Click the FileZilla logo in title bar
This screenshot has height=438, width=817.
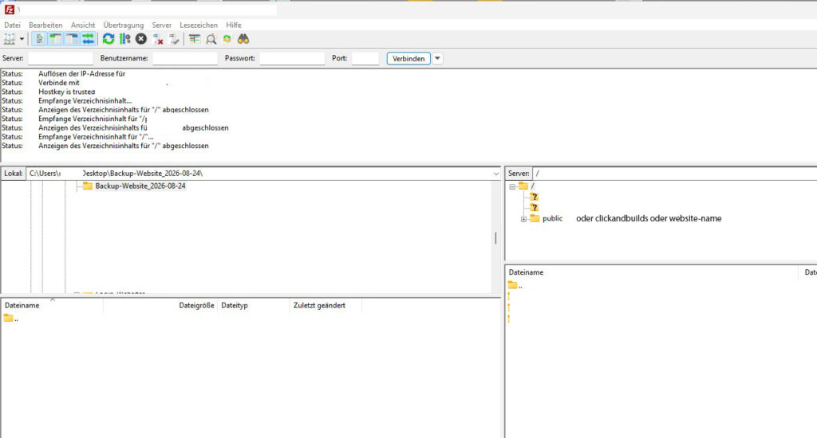(10, 10)
